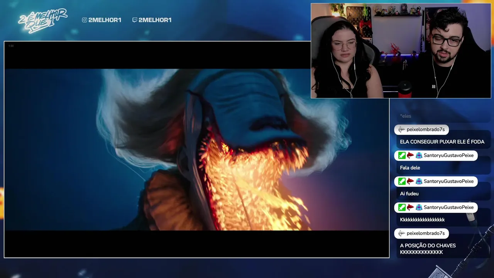Click red shark badge above 'Fala dele'
Image resolution: width=494 pixels, height=278 pixels.
point(410,156)
